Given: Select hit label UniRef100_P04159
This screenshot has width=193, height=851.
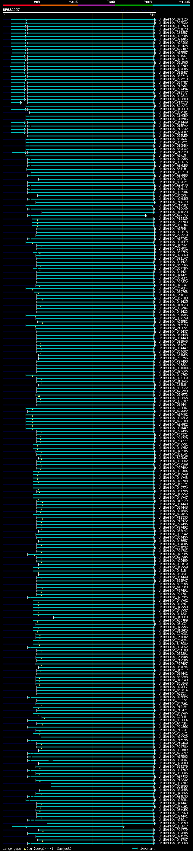Looking at the screenshot, I should (173, 823).
